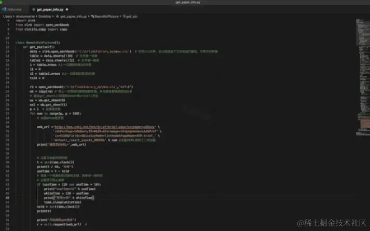Click the class symbol icon in breadcrumbs
The width and height of the screenshot is (370, 231).
point(92,17)
